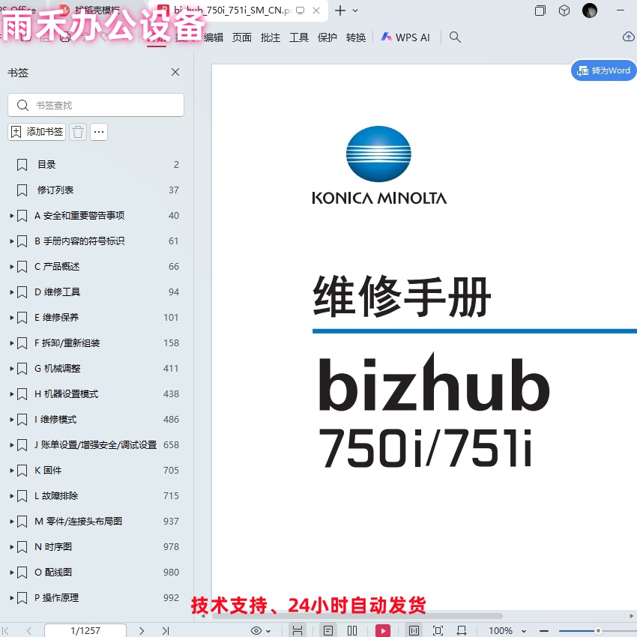Screen dimensions: 637x637
Task: Click fit width view icon
Action: pos(462,630)
